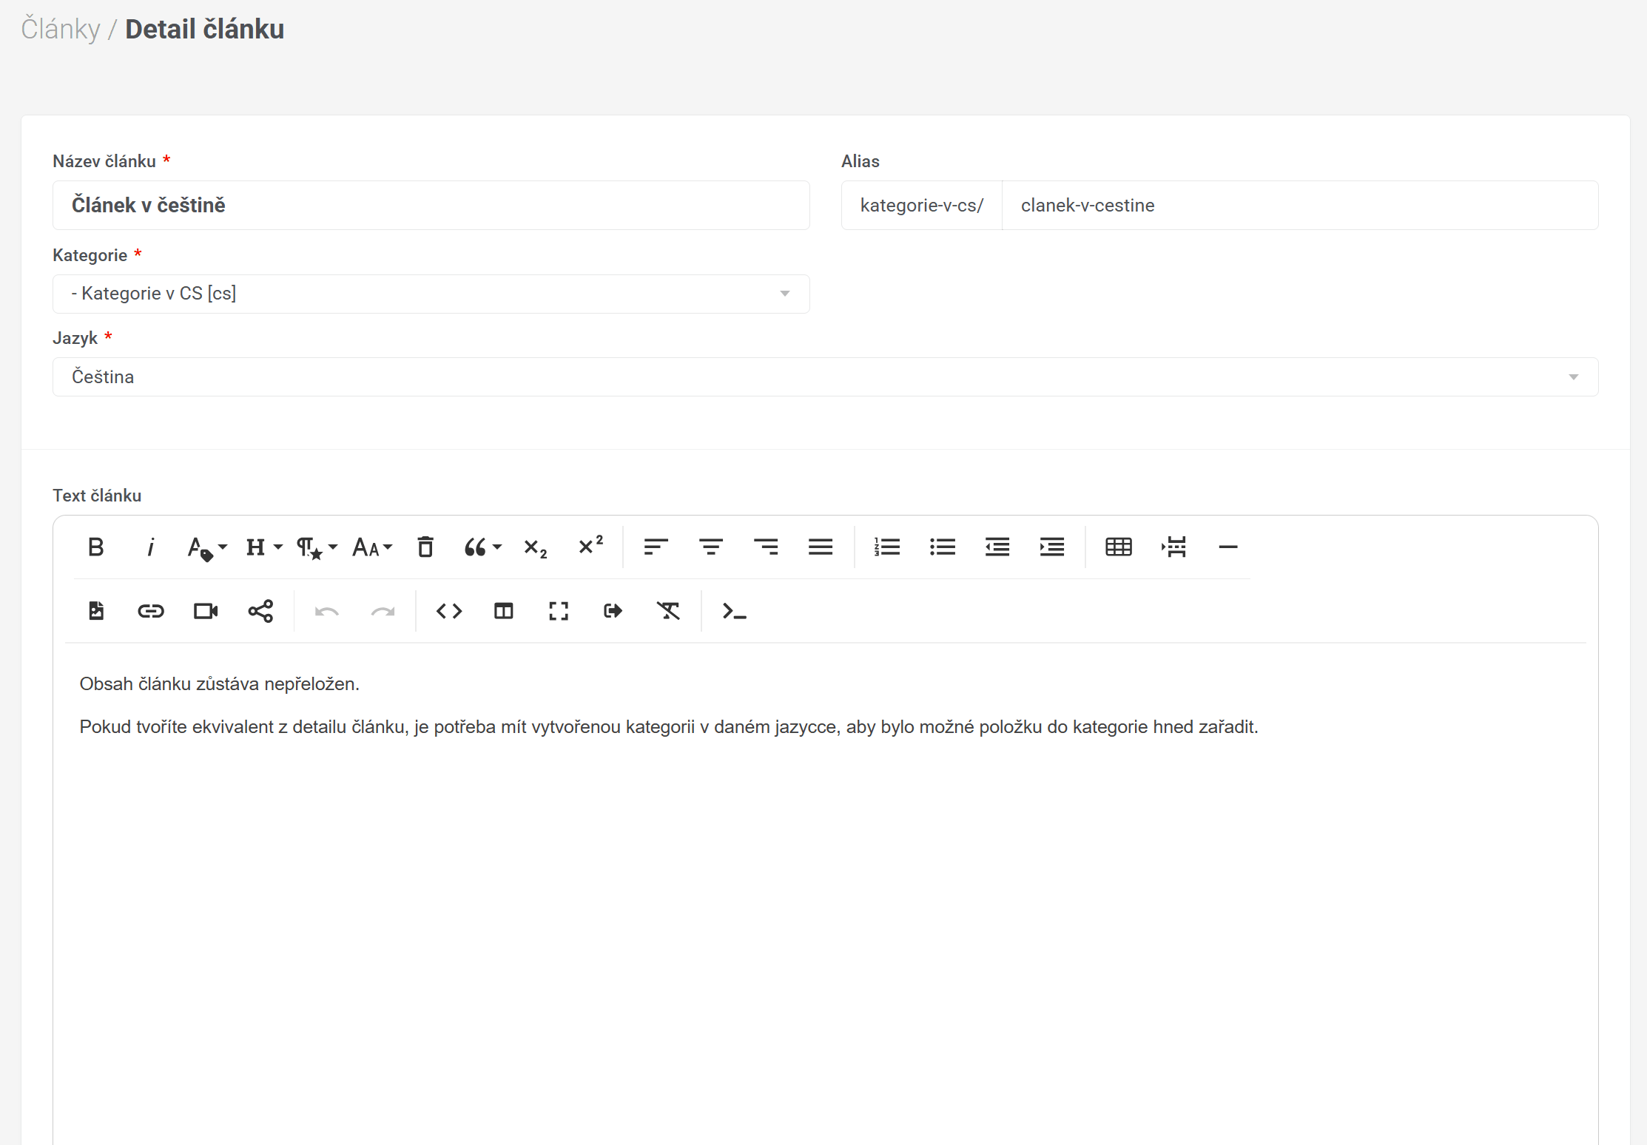
Task: Insert horizontal rule line
Action: (1227, 547)
